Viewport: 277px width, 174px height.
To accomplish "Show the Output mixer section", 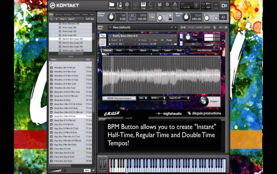I will (x=136, y=5).
